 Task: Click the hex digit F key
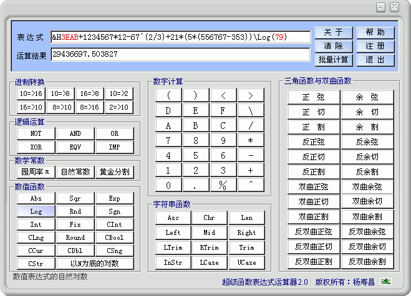click(x=223, y=110)
